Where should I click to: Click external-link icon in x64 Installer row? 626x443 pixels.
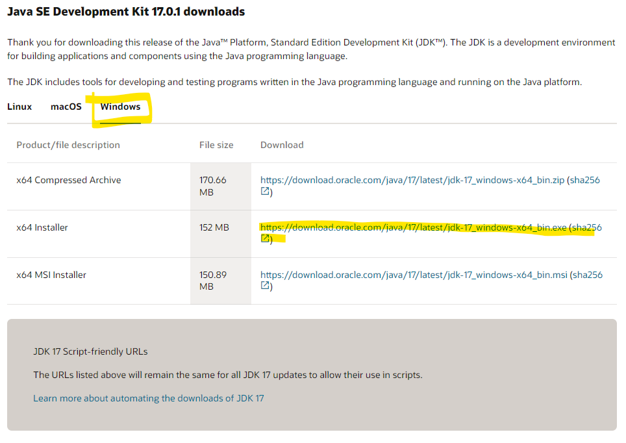(265, 238)
